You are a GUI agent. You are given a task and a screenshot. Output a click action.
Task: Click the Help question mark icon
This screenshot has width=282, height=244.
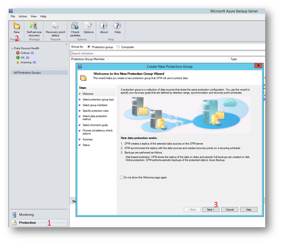point(117,26)
